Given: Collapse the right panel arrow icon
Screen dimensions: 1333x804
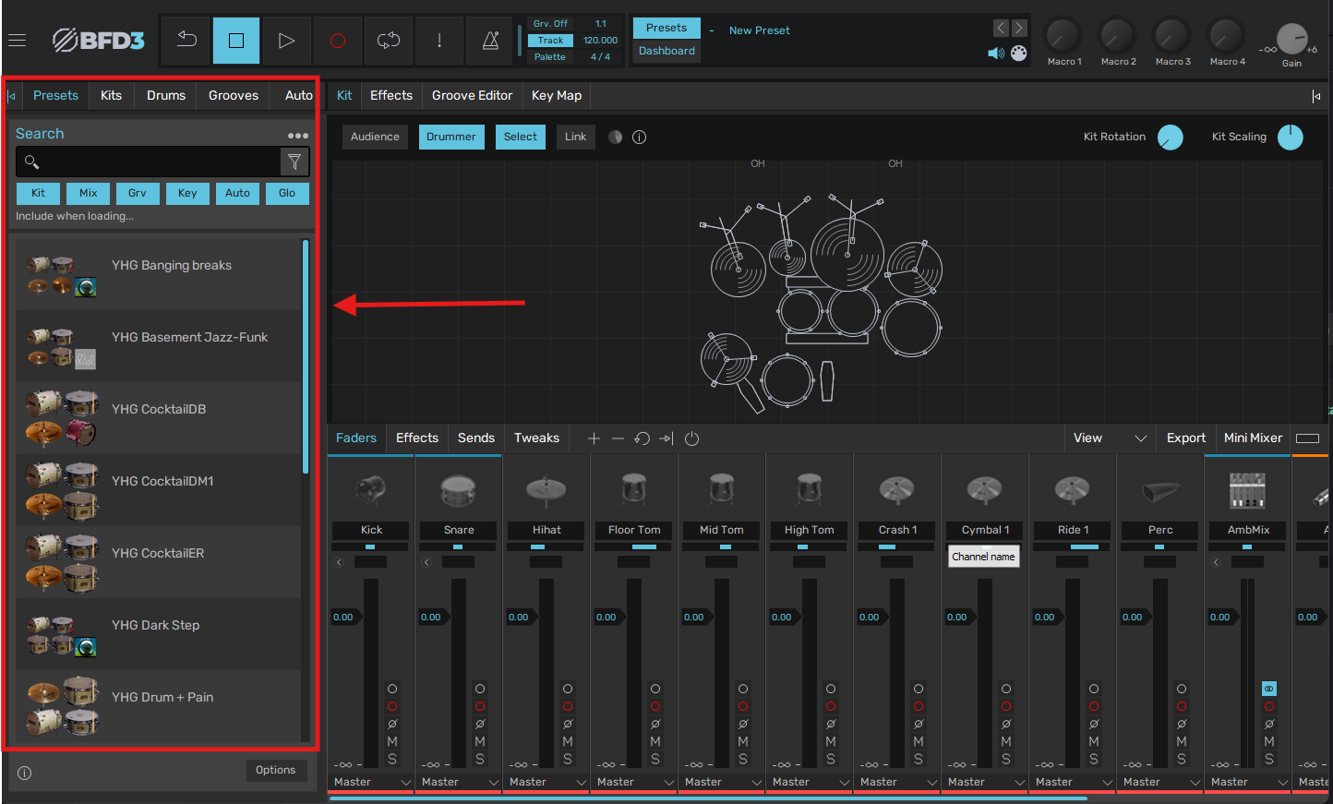Looking at the screenshot, I should point(1316,96).
